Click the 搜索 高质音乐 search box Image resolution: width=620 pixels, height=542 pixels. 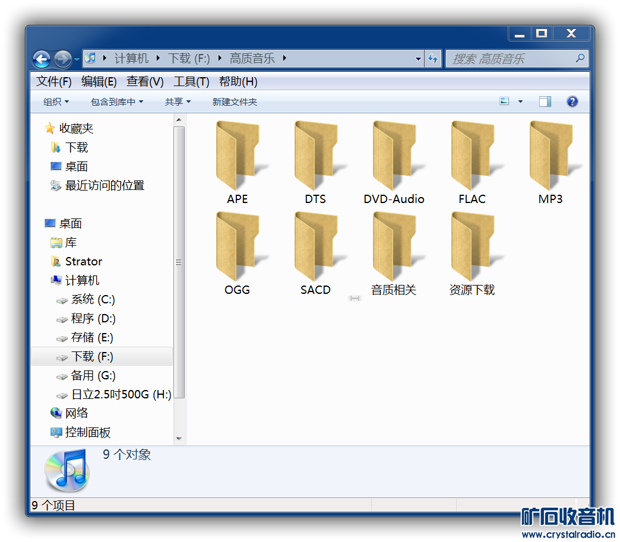(x=511, y=59)
